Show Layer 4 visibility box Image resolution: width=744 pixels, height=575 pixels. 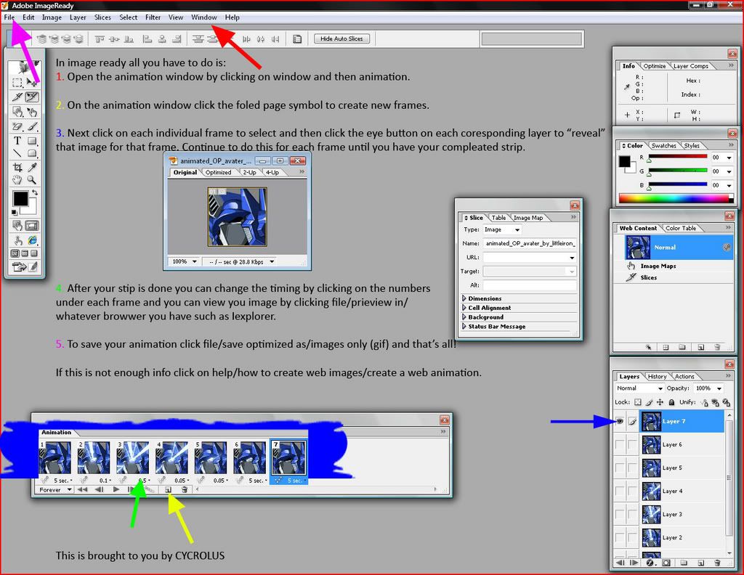(x=620, y=491)
